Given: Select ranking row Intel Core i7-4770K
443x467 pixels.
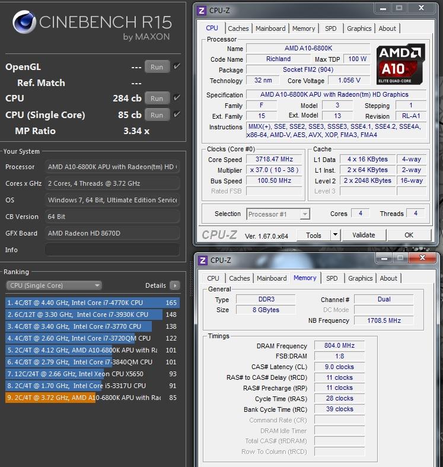Looking at the screenshot, I should [93, 303].
